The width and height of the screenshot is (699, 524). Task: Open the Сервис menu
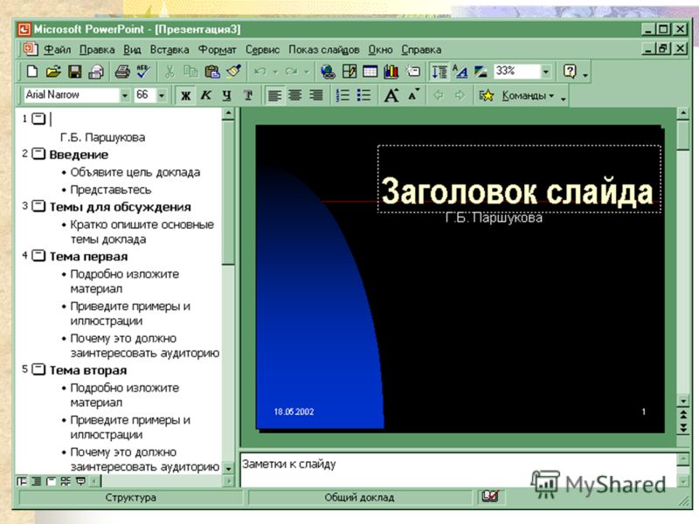[262, 50]
